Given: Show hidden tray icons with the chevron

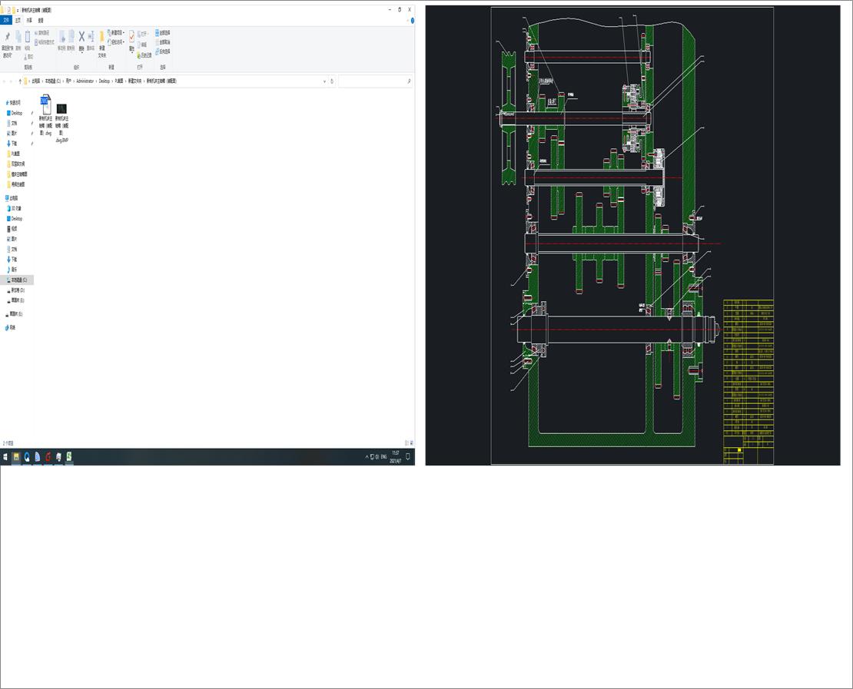Looking at the screenshot, I should point(367,457).
